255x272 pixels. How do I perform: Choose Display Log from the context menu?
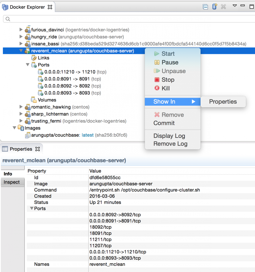click(x=173, y=136)
